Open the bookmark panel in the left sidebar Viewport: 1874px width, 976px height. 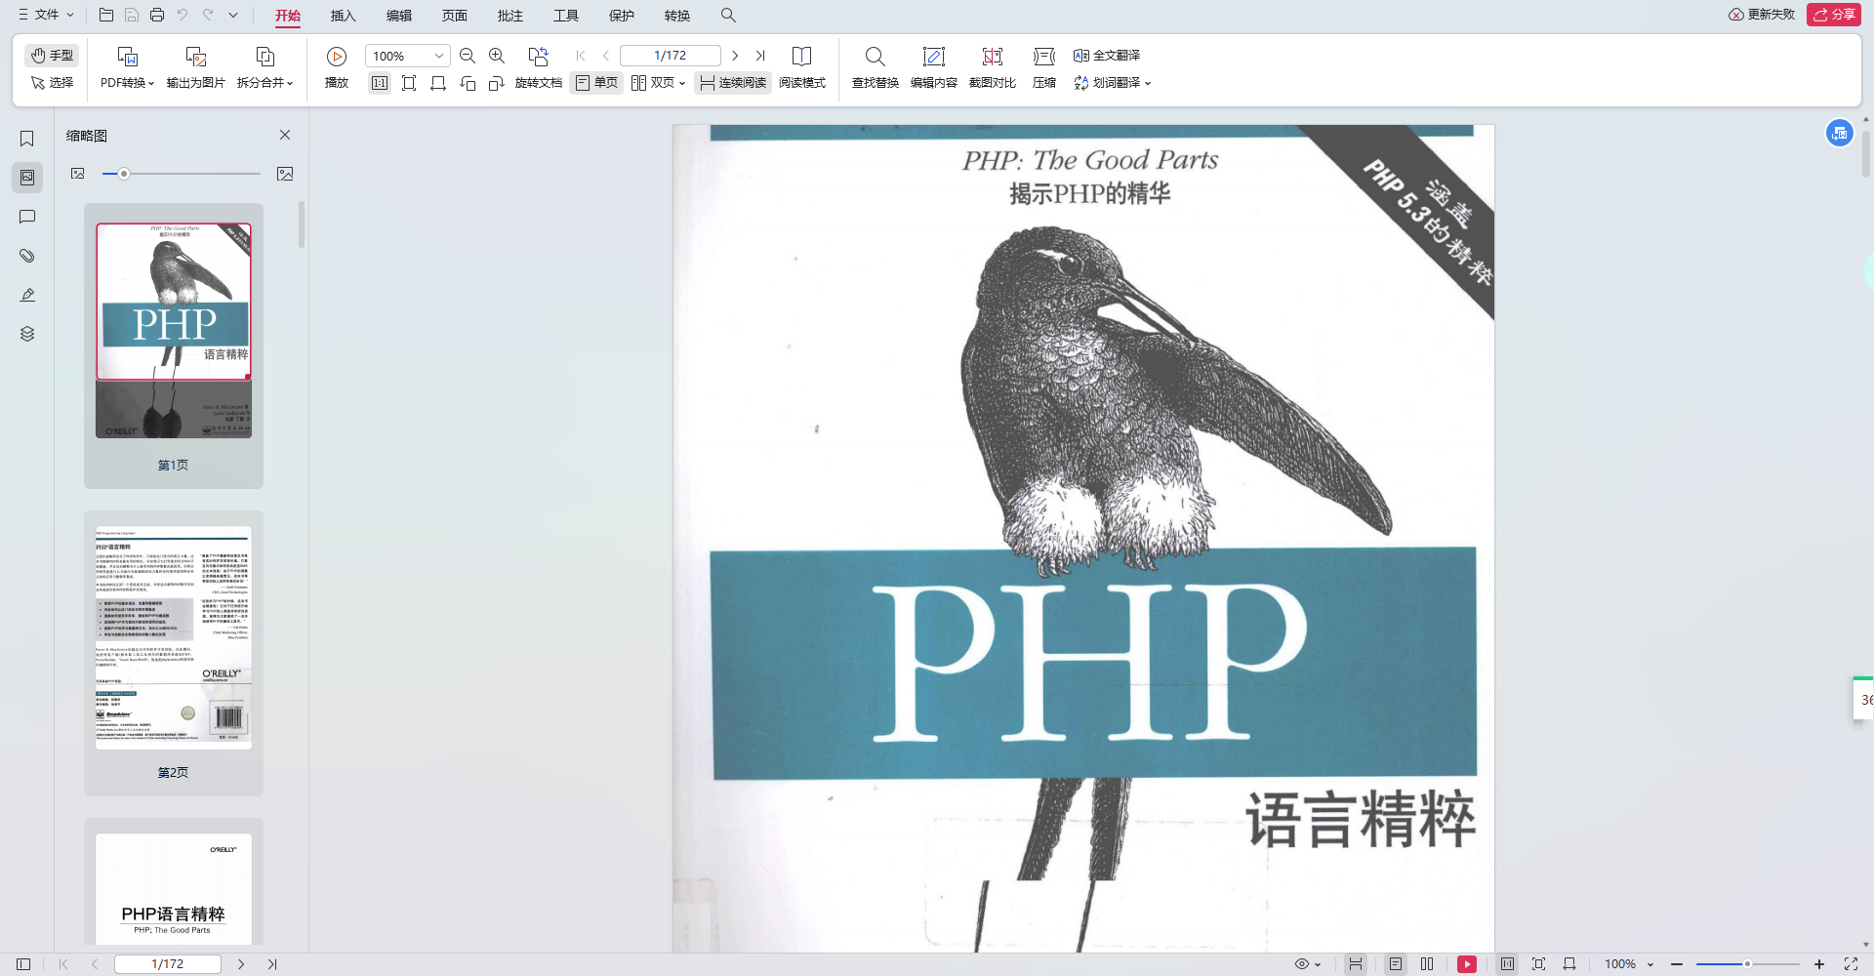click(x=27, y=139)
